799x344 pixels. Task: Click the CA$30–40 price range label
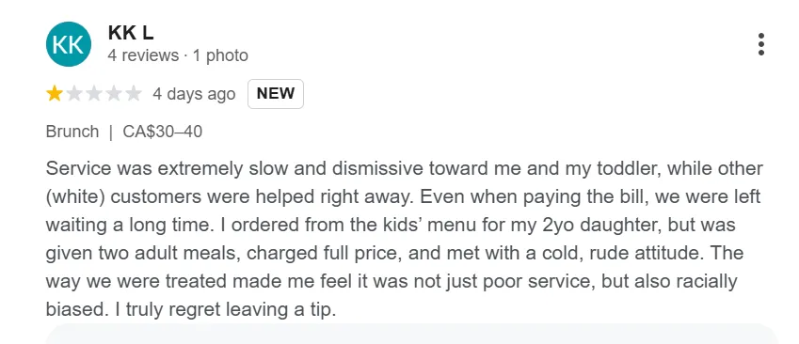(163, 132)
